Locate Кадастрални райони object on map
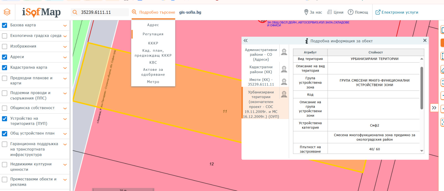This screenshot has width=444, height=191. click(x=284, y=69)
